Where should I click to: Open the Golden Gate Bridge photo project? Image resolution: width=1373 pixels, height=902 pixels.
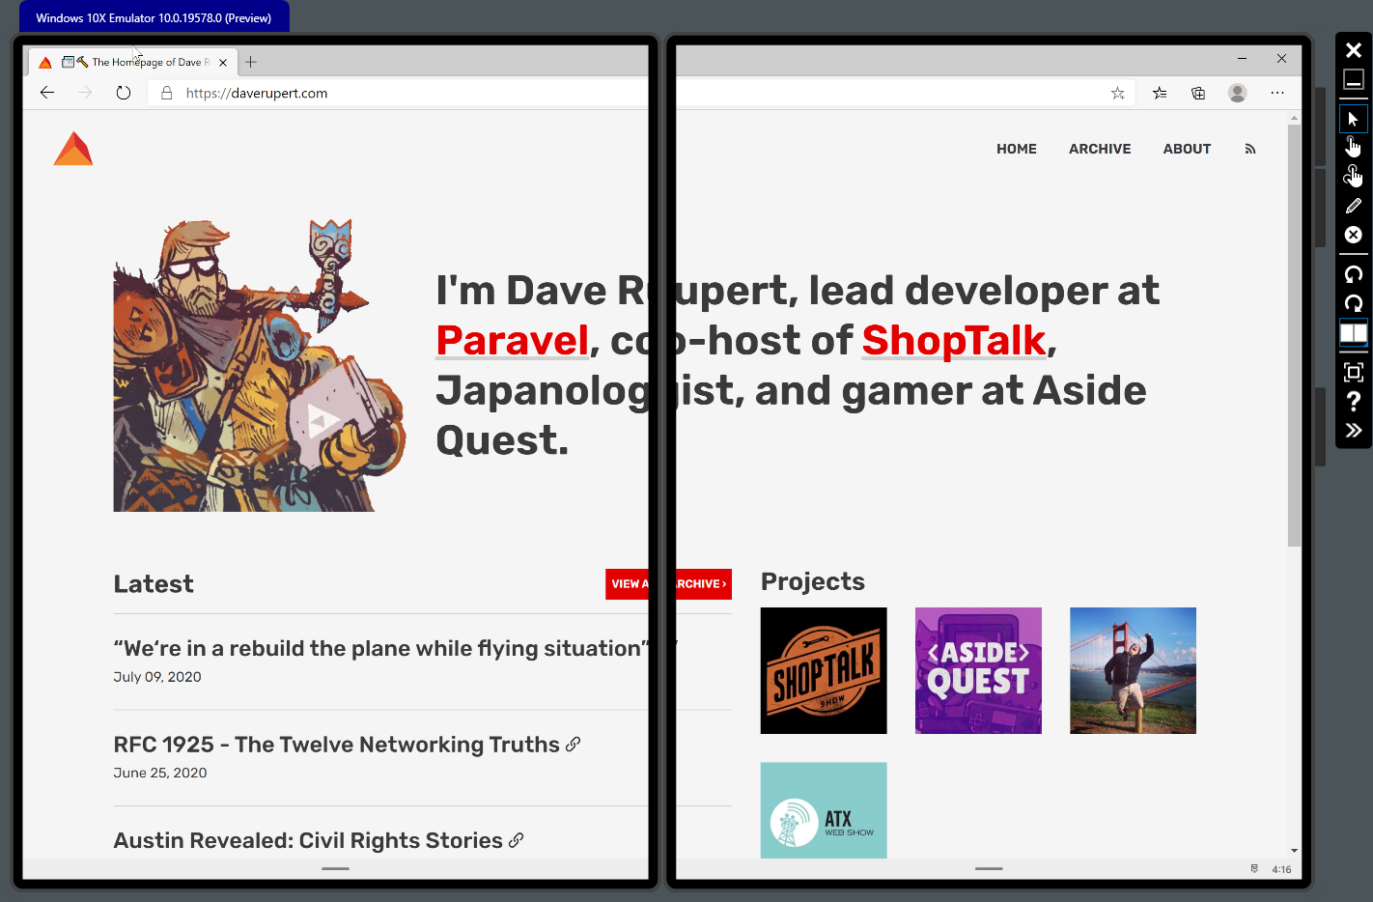click(1133, 670)
